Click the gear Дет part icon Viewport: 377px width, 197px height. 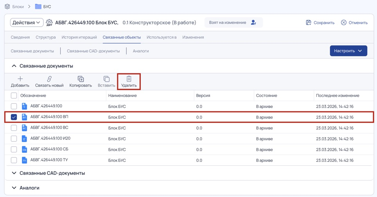pos(49,23)
